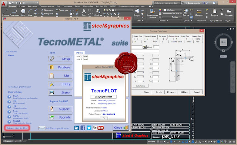Click the Support button
The height and width of the screenshot is (145, 237).
[60, 109]
